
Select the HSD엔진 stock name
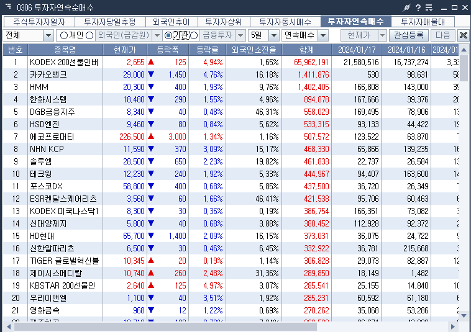(45, 124)
